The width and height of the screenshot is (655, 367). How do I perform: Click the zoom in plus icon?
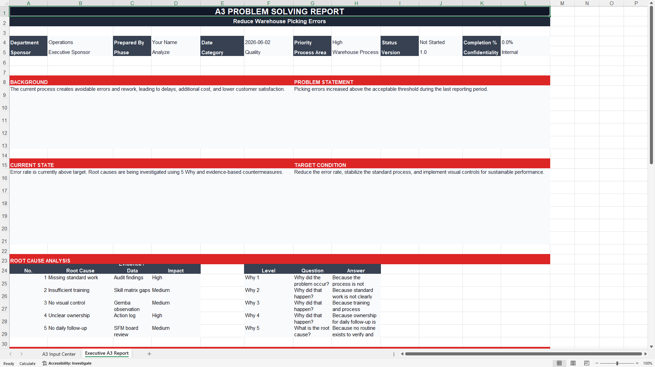pos(637,363)
